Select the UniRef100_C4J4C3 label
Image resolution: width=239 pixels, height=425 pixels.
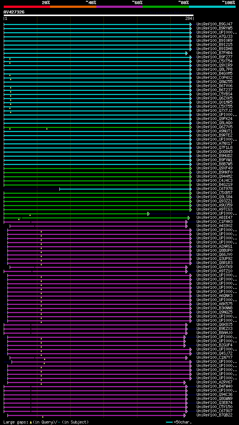[214, 181]
